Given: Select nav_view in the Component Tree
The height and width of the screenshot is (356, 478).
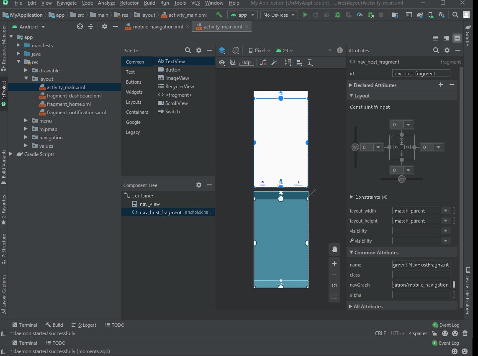Looking at the screenshot, I should [150, 204].
